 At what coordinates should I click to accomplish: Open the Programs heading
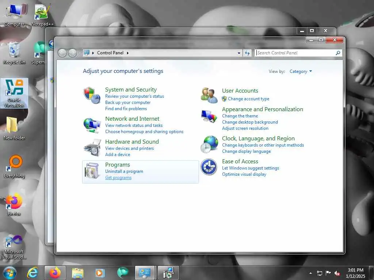point(118,165)
